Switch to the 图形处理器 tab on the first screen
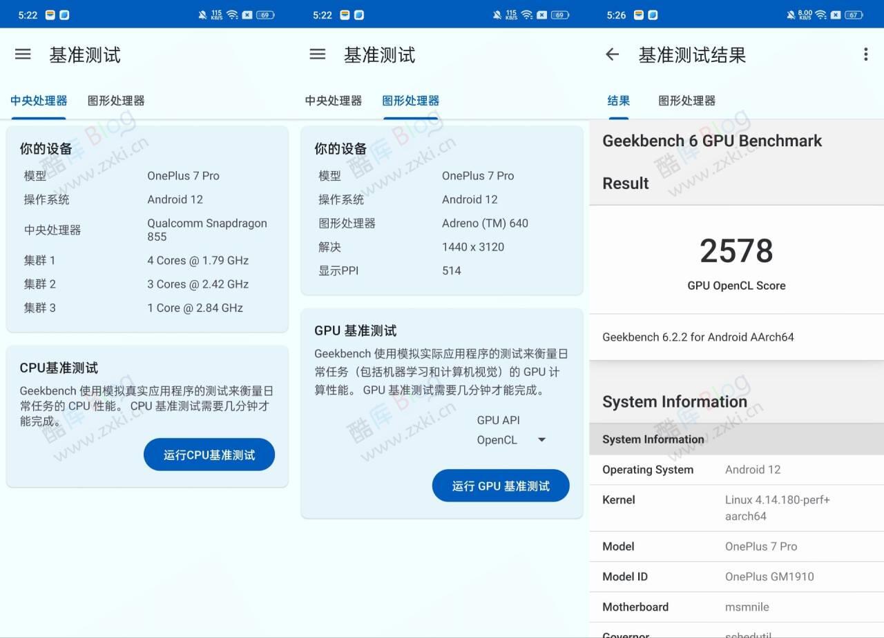This screenshot has height=638, width=884. 115,100
